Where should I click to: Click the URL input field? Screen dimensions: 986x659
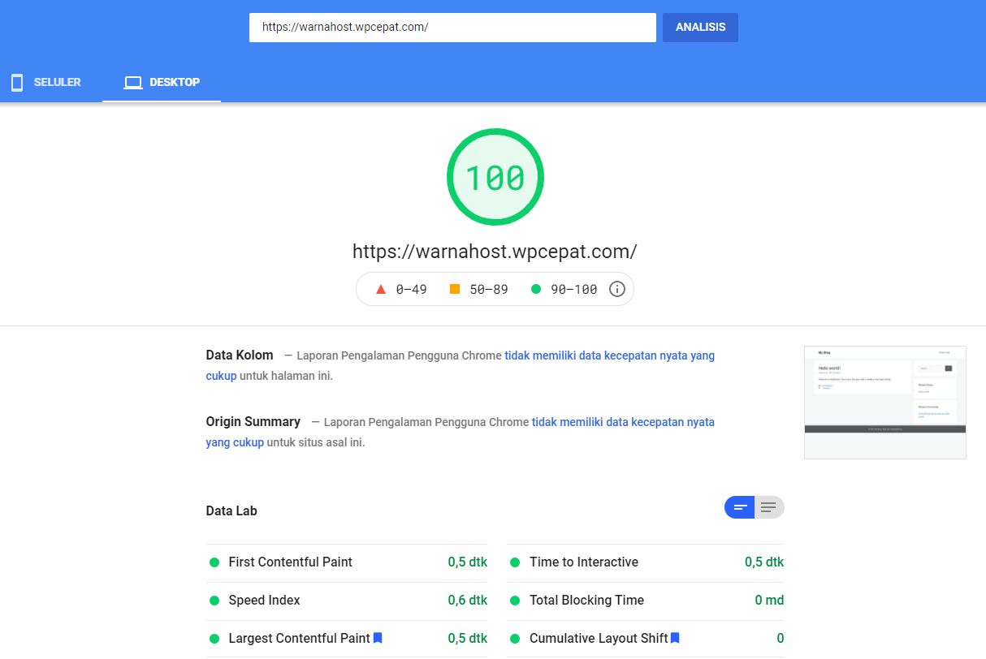452,28
